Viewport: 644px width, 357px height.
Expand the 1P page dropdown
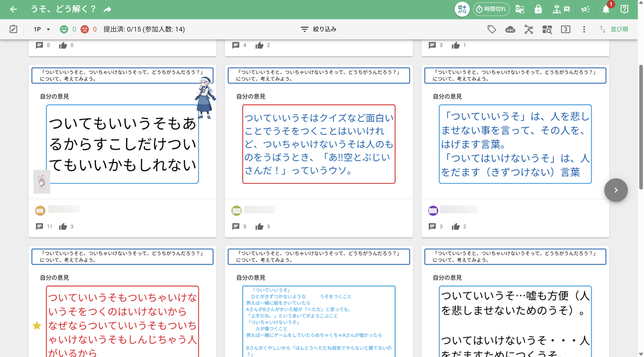(x=42, y=29)
